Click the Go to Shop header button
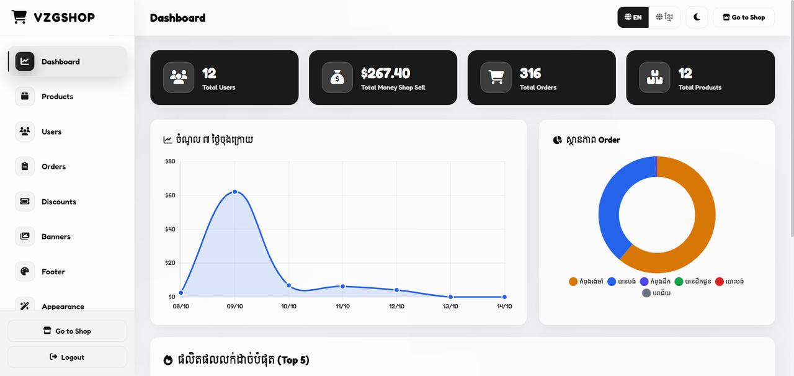The image size is (794, 376). (744, 17)
